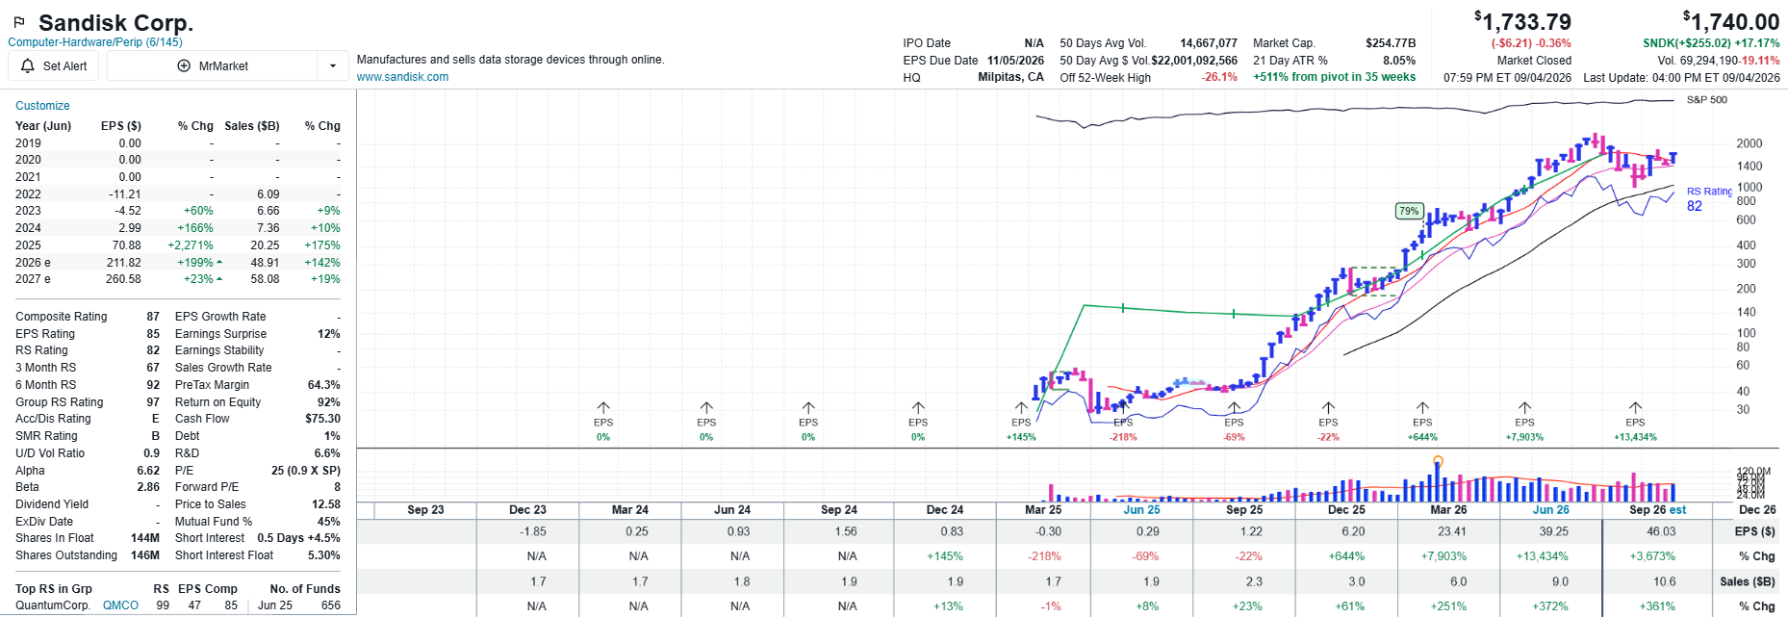The width and height of the screenshot is (1788, 618).
Task: Select the Sep 26 est column header
Action: click(x=1657, y=510)
